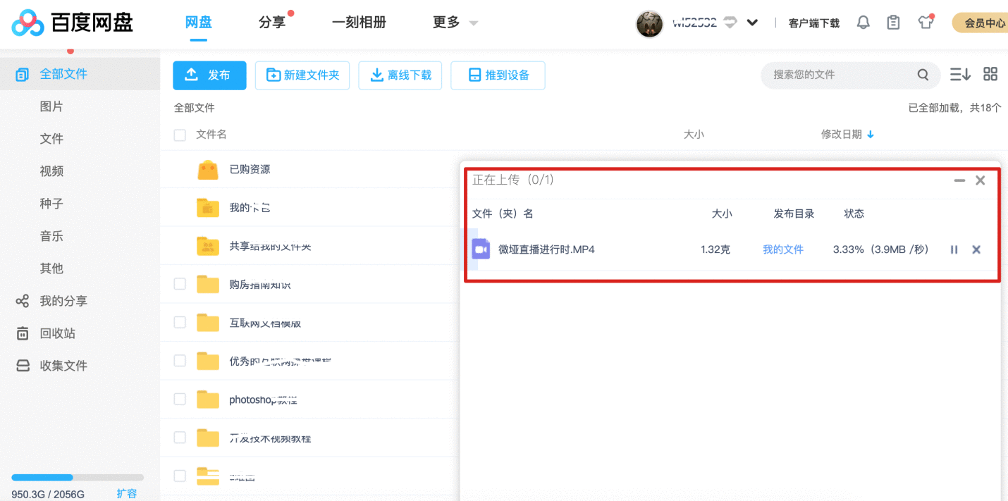
Task: Open the photoshop教程 folder
Action: click(263, 400)
